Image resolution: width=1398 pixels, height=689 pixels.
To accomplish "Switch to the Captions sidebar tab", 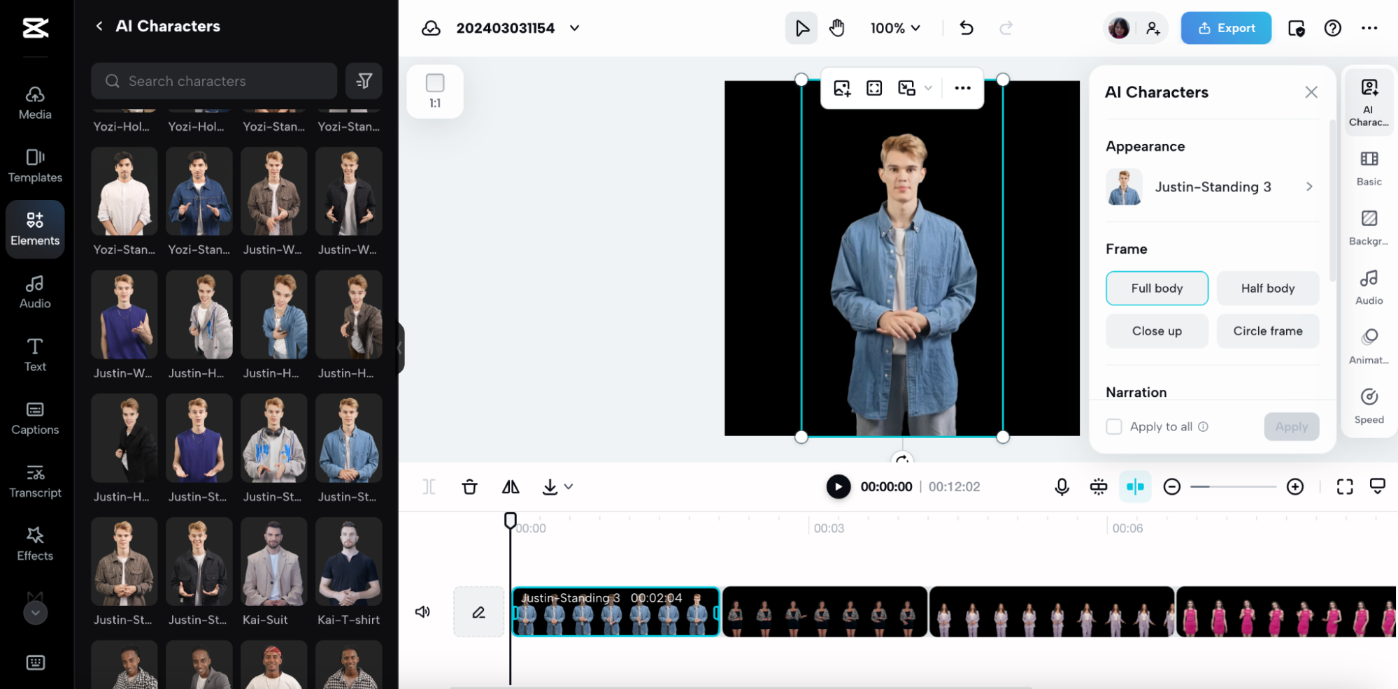I will click(35, 418).
